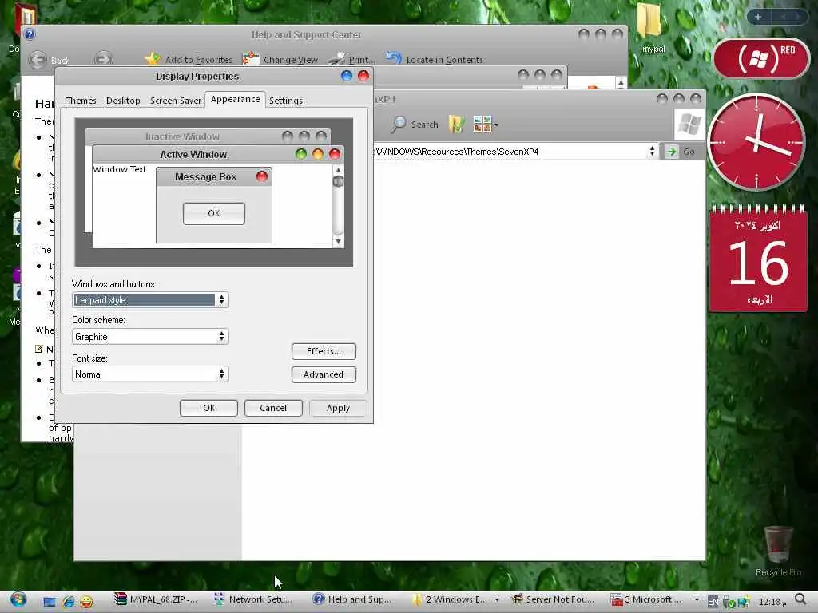Click the OK button in the Message Box preview
818x613 pixels.
coord(214,213)
